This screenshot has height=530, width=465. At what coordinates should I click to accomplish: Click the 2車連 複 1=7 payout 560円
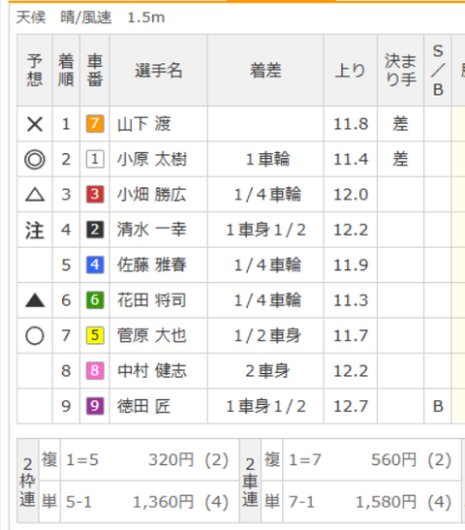coord(394,459)
